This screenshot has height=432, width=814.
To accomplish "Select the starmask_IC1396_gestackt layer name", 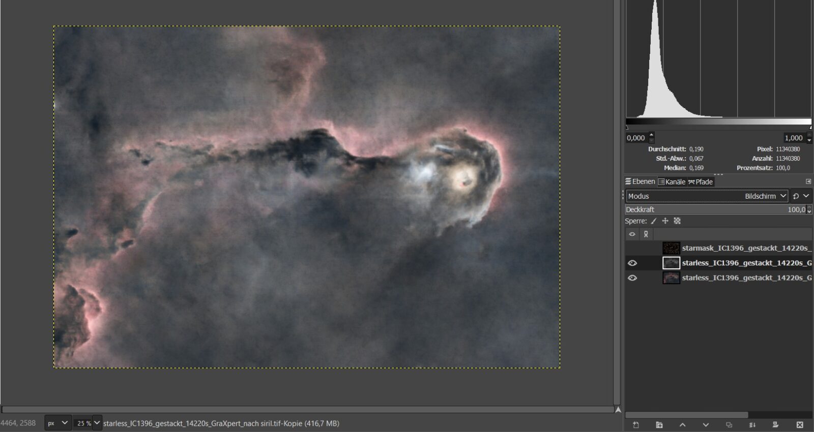I will click(747, 248).
